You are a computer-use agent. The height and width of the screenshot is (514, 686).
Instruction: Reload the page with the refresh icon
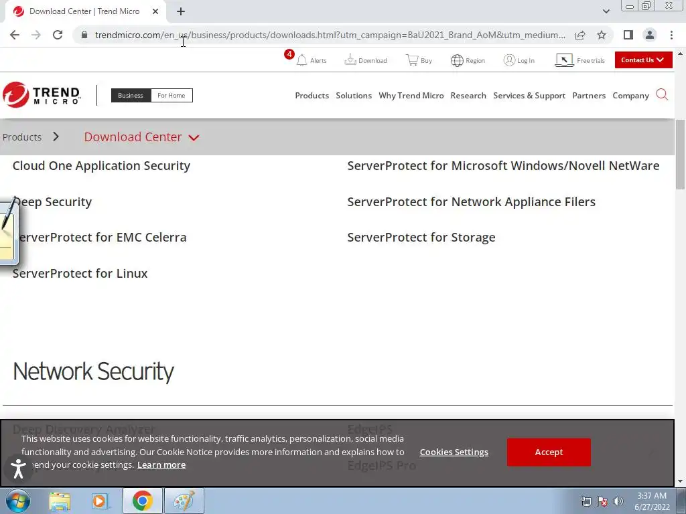tap(58, 35)
